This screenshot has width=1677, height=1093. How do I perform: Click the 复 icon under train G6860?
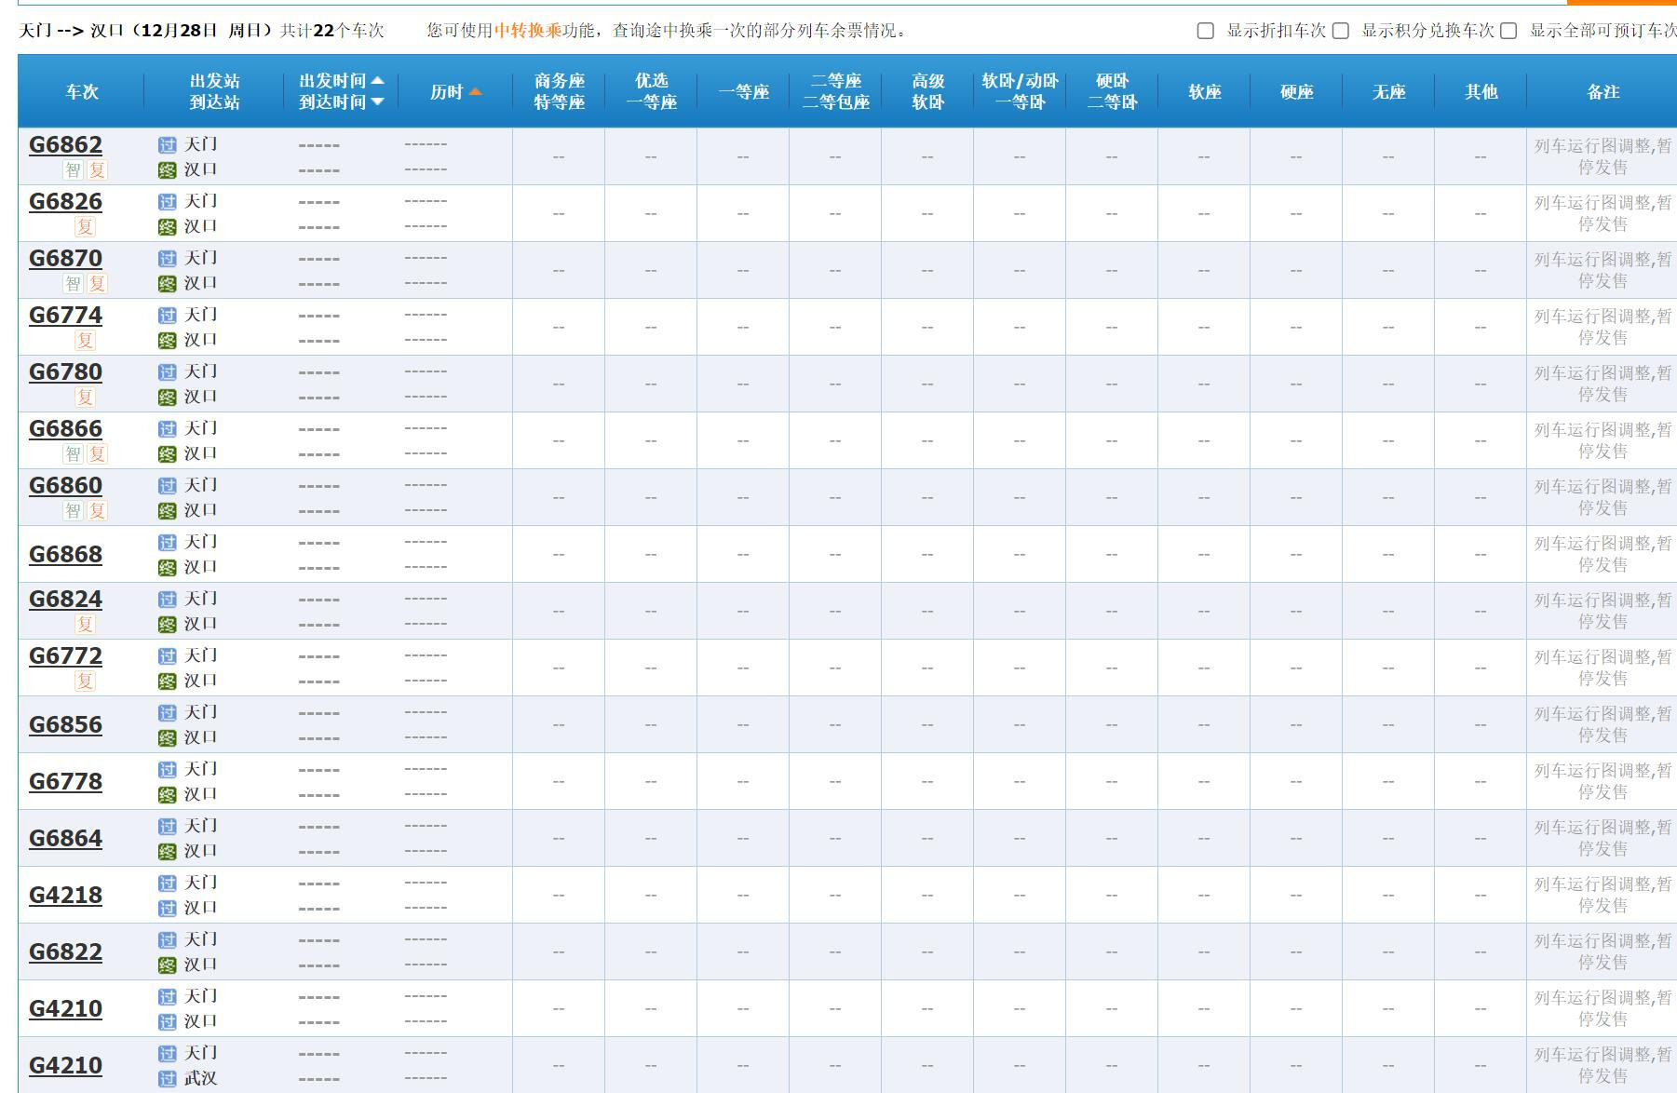(97, 510)
